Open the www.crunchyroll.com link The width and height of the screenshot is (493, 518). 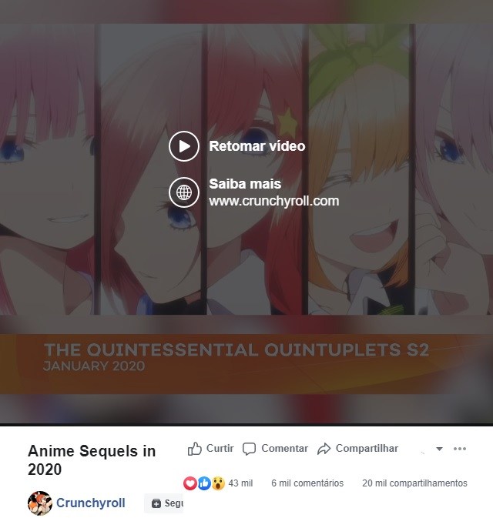tap(273, 201)
